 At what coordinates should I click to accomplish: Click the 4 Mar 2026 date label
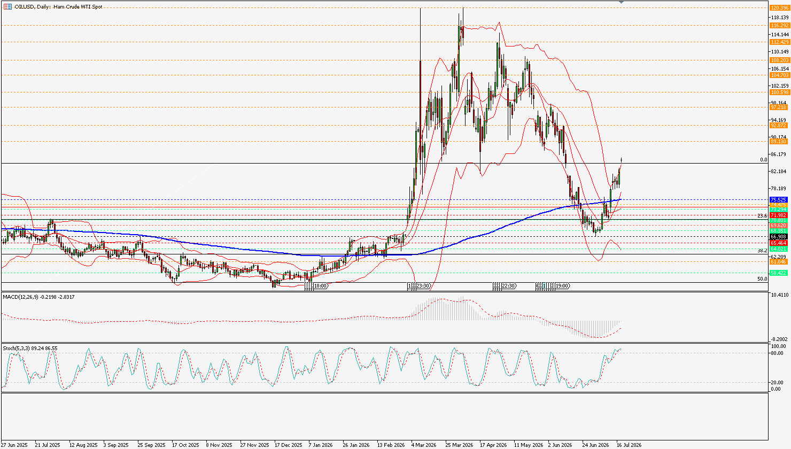(424, 445)
